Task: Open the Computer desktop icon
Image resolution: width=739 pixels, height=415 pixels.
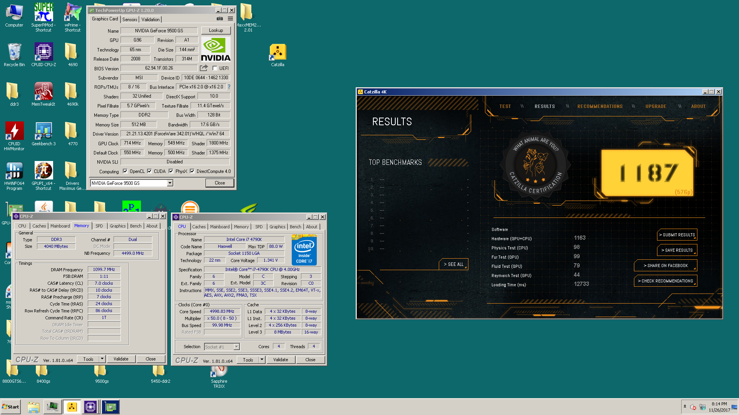Action: click(14, 15)
